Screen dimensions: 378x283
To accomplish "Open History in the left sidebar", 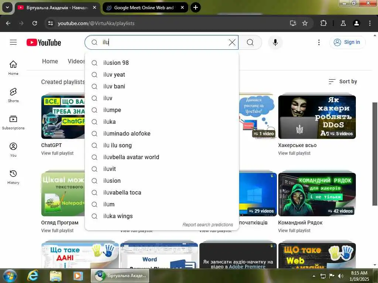I will tap(13, 177).
